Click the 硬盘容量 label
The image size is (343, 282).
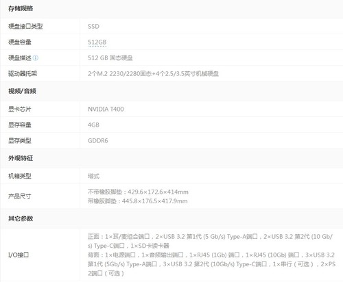click(x=20, y=42)
